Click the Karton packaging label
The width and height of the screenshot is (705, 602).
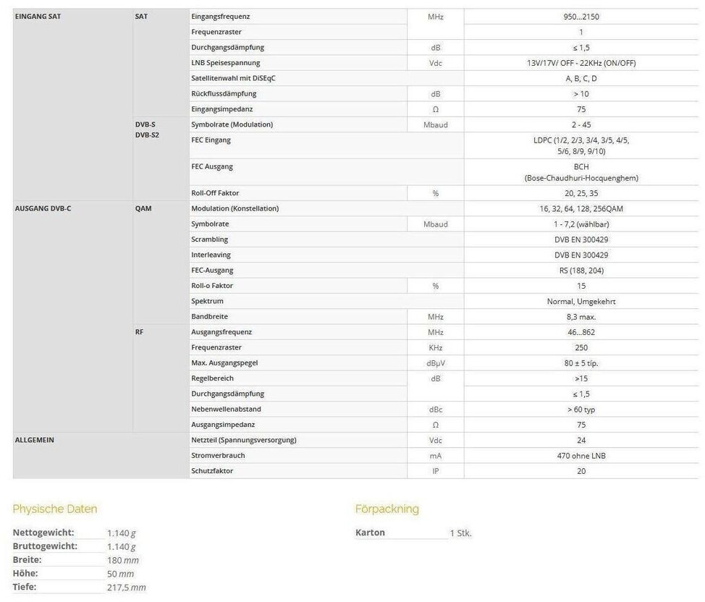[x=370, y=533]
